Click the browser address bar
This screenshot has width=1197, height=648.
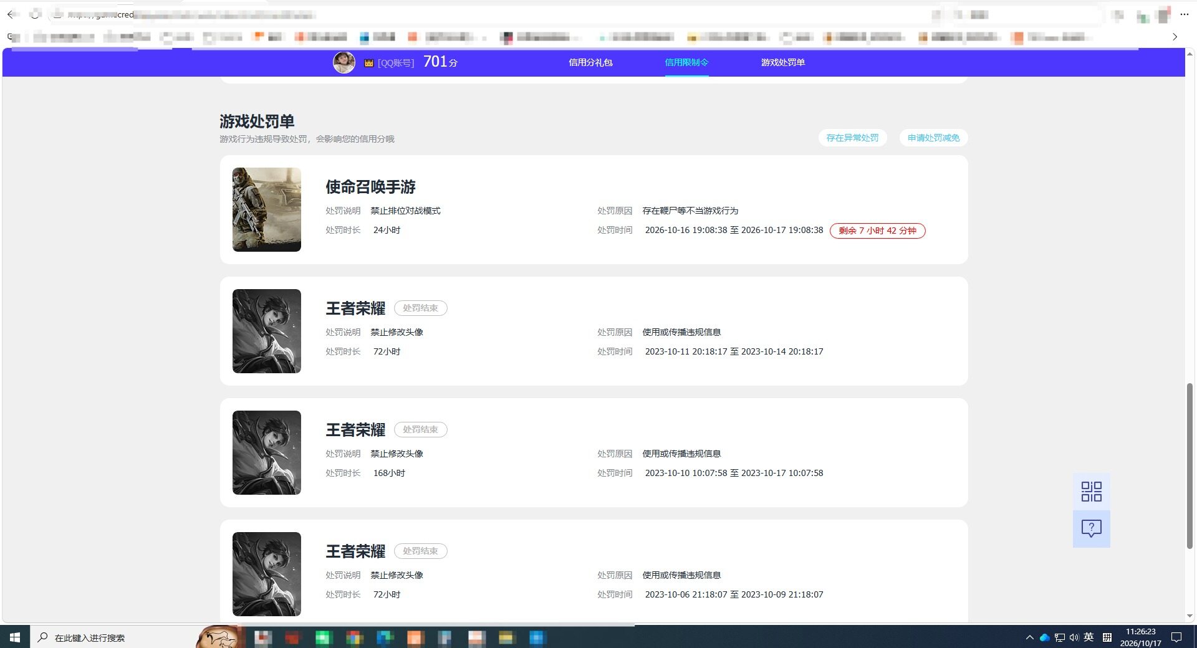(486, 14)
